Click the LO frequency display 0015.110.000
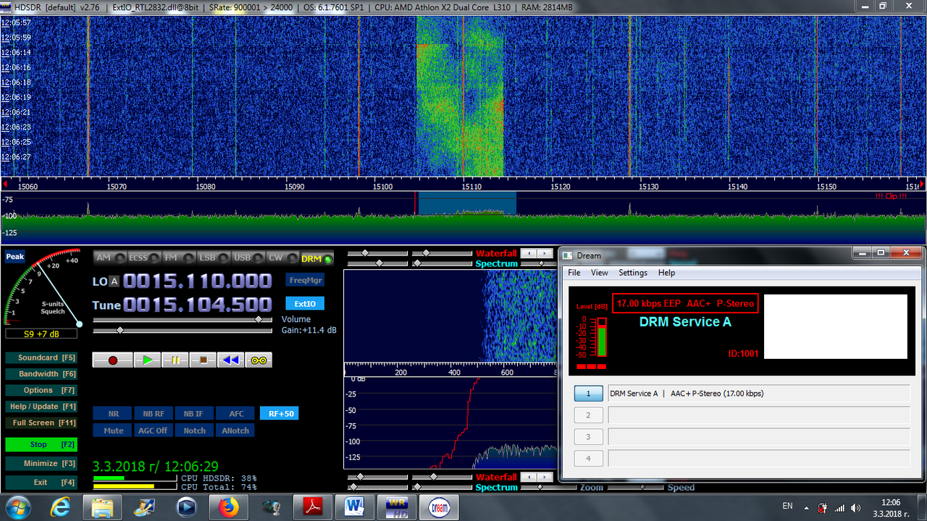 198,281
